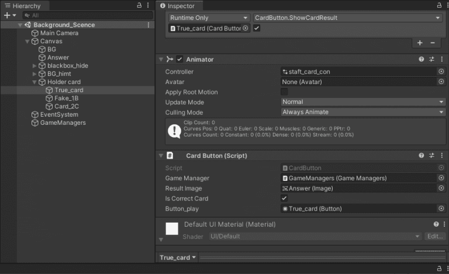The height and width of the screenshot is (274, 449).
Task: Open the Hierarchy create plus dropdown
Action: point(10,15)
